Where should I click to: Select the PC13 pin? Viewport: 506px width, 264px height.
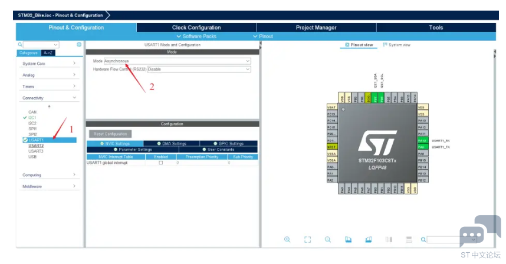pyautogui.click(x=332, y=114)
